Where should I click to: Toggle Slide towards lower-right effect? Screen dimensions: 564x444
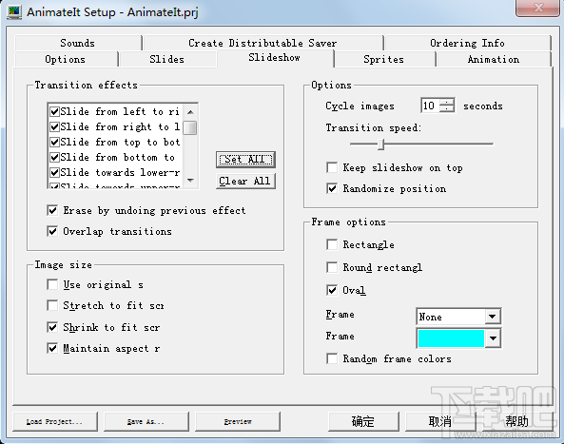(x=54, y=173)
